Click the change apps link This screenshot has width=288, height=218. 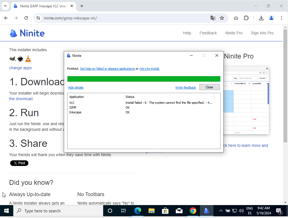point(20,68)
